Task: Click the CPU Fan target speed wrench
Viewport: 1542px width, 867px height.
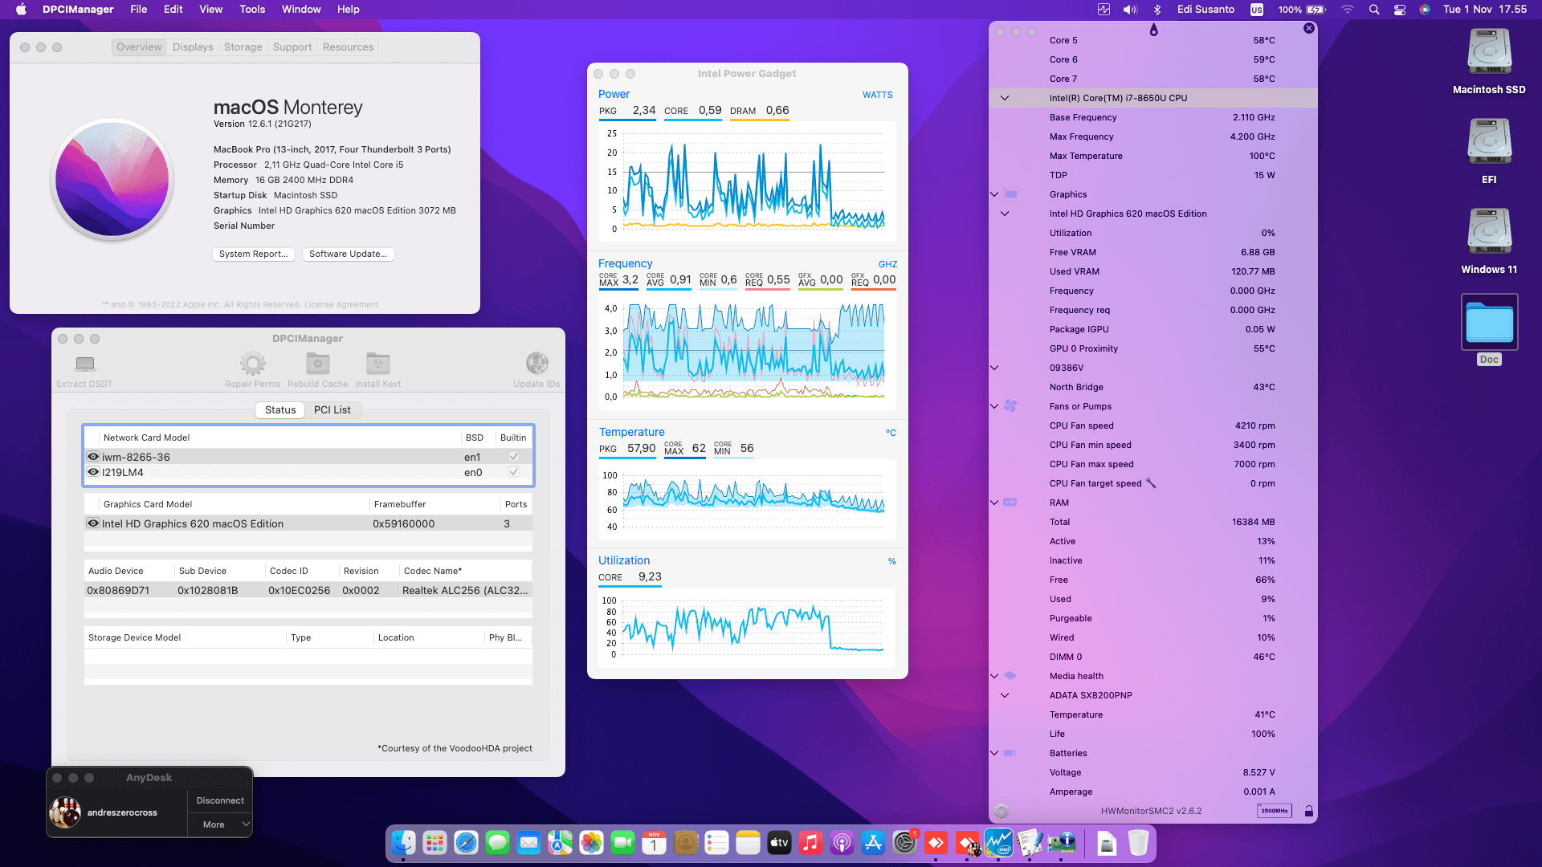Action: pos(1150,483)
